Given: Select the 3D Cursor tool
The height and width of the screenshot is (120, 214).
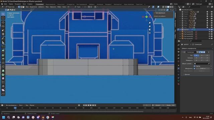Looking at the screenshot, I should click(3, 18).
